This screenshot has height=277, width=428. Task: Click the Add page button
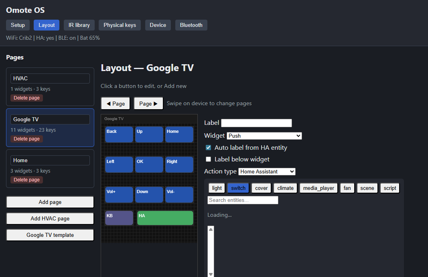coord(50,202)
